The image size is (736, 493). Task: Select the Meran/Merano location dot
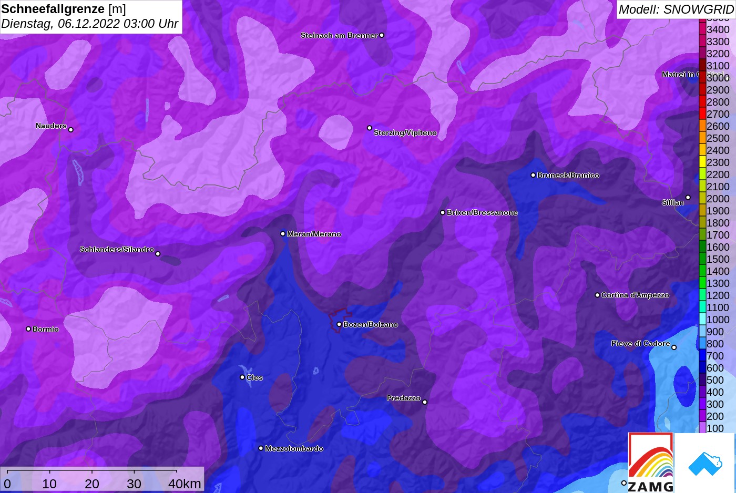(283, 234)
